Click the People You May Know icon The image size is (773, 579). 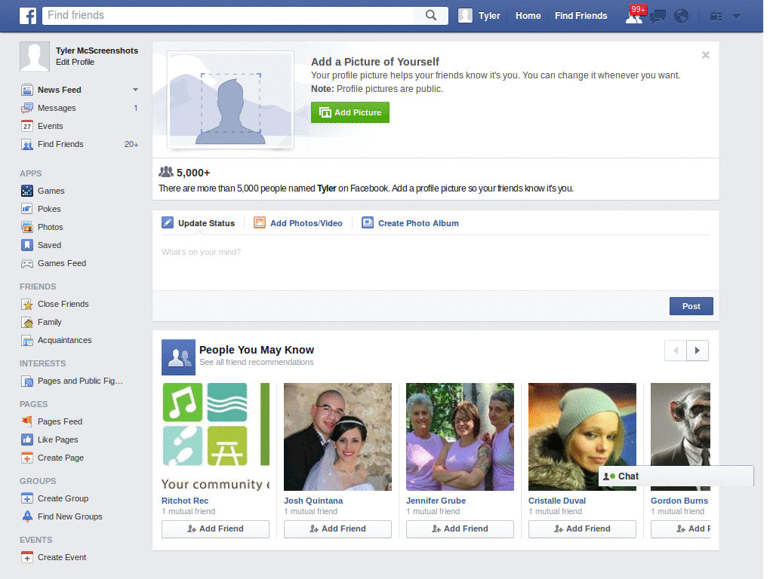(x=178, y=357)
